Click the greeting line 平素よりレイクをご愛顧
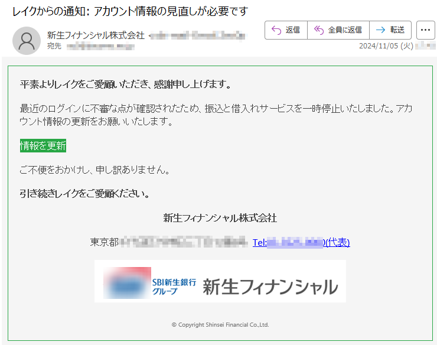437x345 pixels. click(x=125, y=84)
